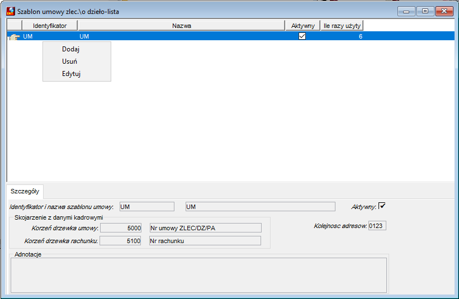Click the Nr umowy ZLEC/DZ/PA field

(x=206, y=228)
